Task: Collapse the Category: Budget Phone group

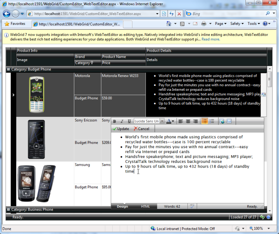Action: click(8, 69)
